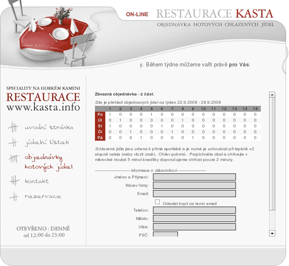Focus the Město input field

[194, 218]
